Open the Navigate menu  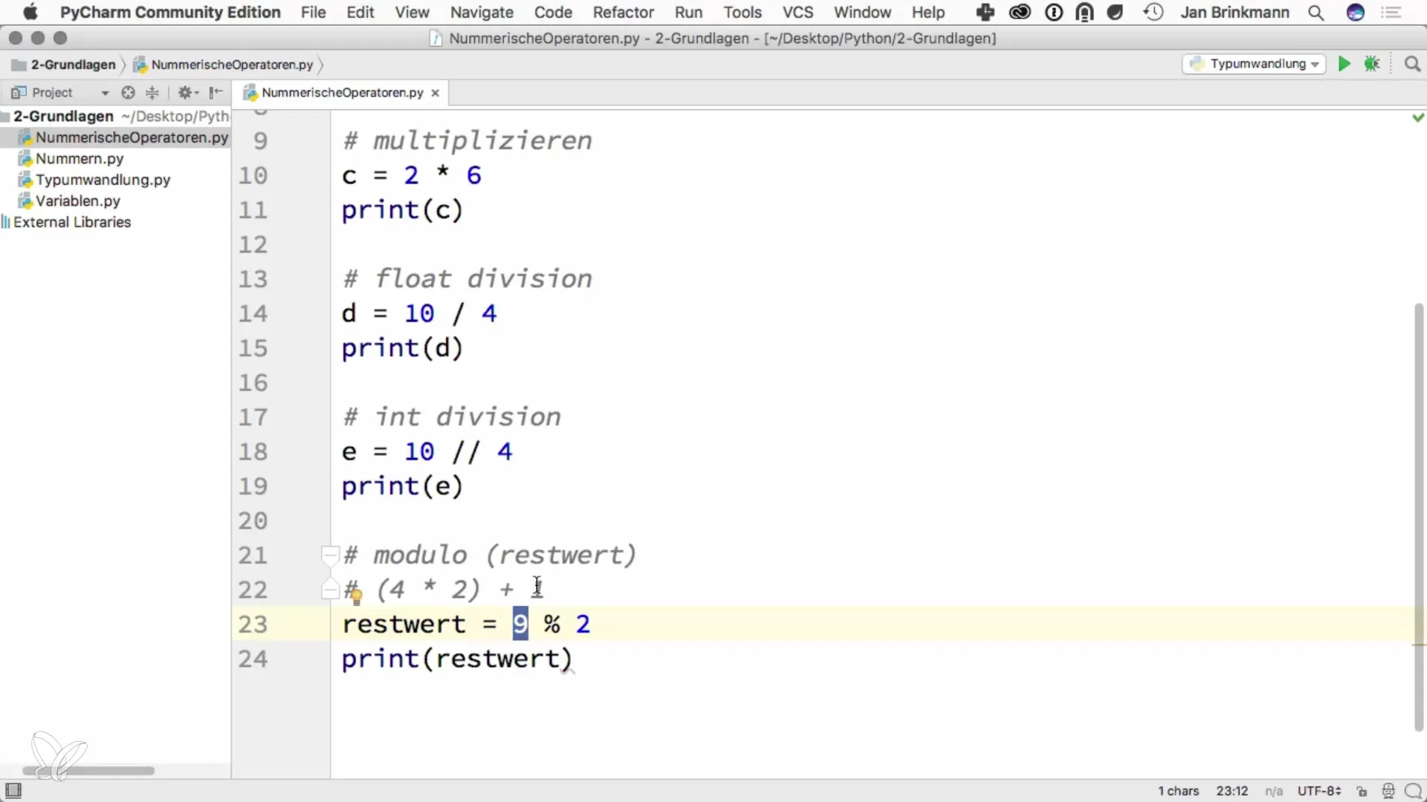482,12
